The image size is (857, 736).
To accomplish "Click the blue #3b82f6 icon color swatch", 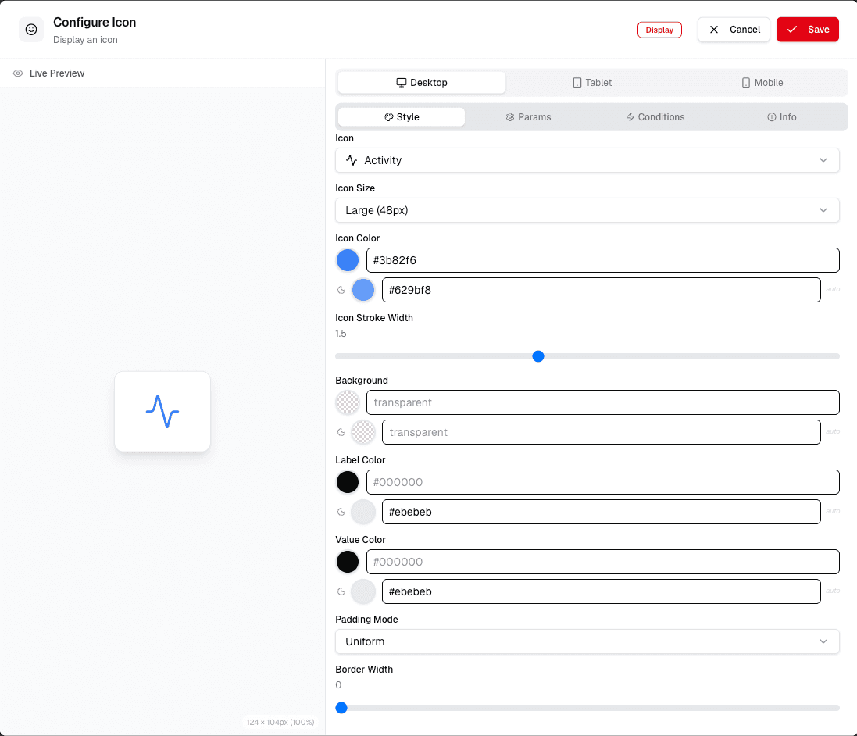I will tap(348, 260).
